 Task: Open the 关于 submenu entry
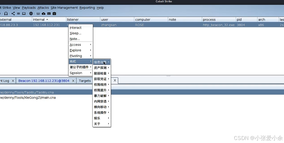[x=102, y=124]
